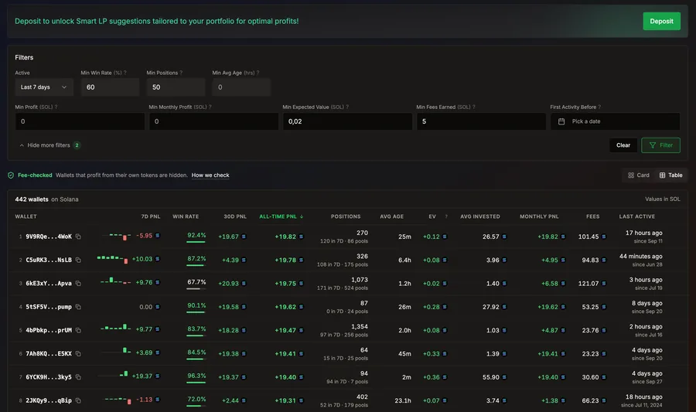Click the EV help question mark icon

[x=446, y=216]
